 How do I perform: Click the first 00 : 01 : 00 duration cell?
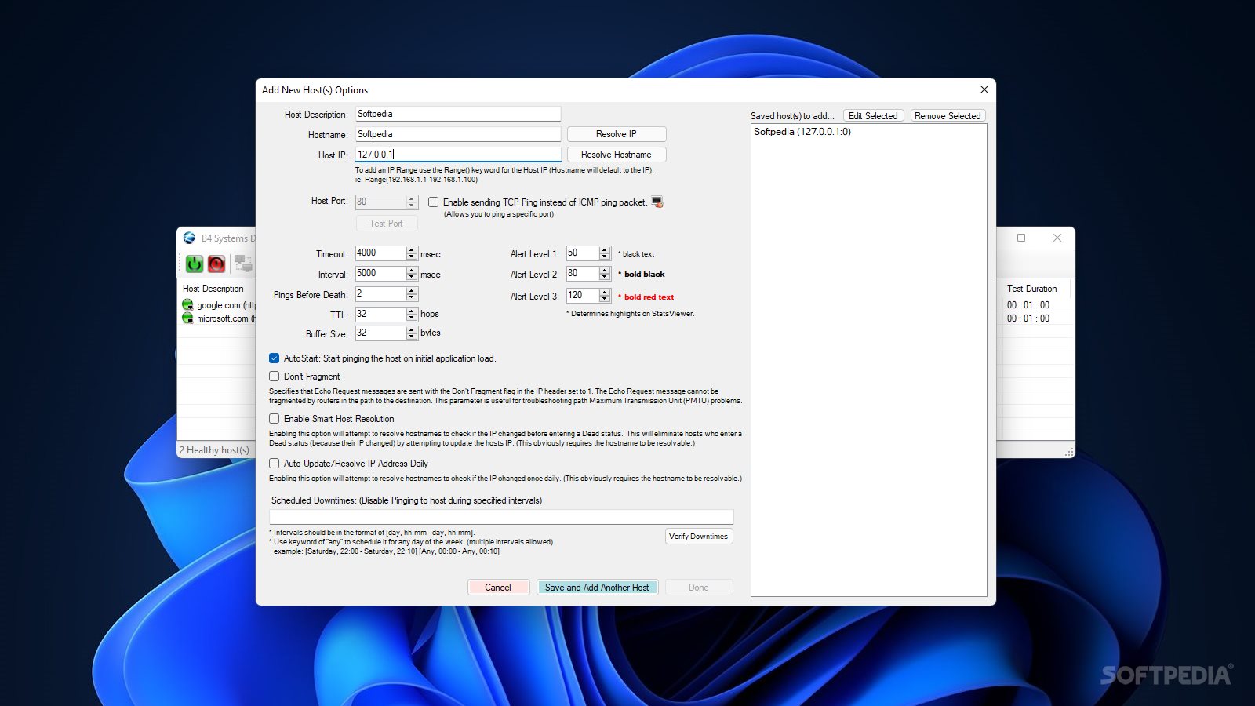(x=1028, y=305)
